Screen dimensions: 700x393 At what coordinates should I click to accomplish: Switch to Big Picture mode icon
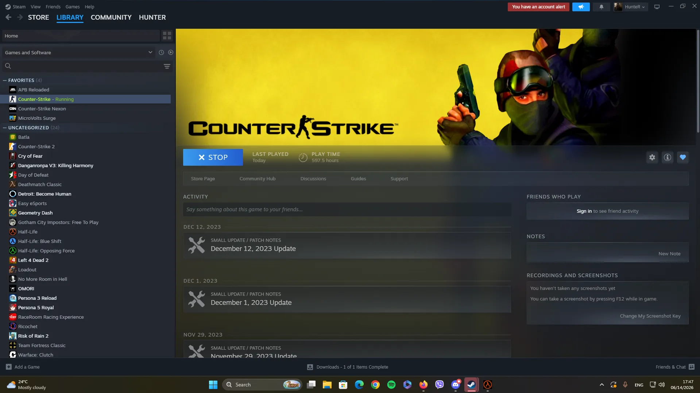point(657,7)
